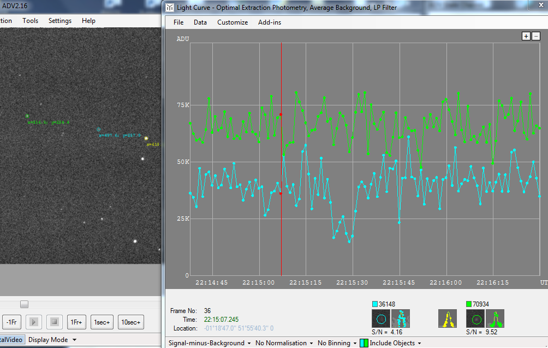The image size is (548, 348).
Task: Jump ahead ten seconds with 10sec+
Action: [x=131, y=322]
